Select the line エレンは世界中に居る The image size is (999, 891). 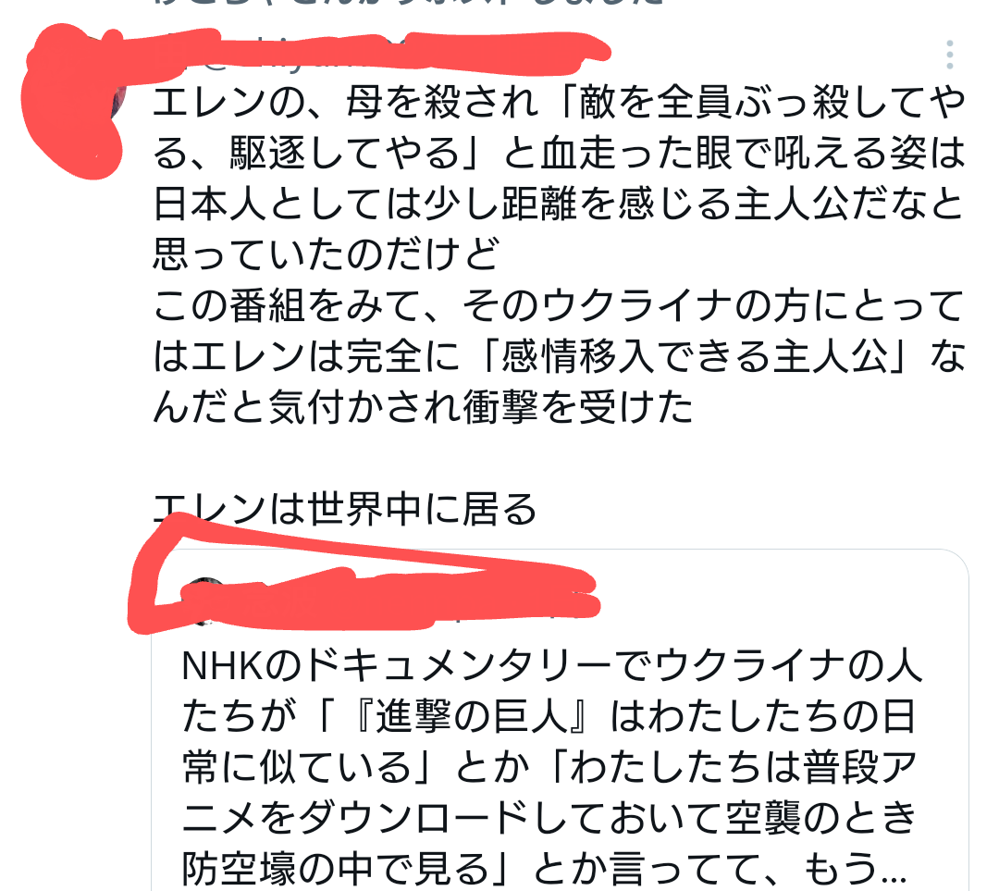point(345,510)
